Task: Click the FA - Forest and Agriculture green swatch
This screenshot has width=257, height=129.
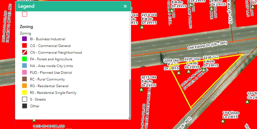Action: 25,59
